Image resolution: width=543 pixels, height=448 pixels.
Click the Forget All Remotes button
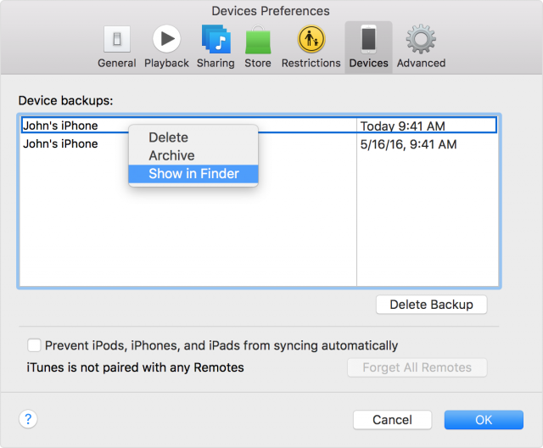[417, 367]
